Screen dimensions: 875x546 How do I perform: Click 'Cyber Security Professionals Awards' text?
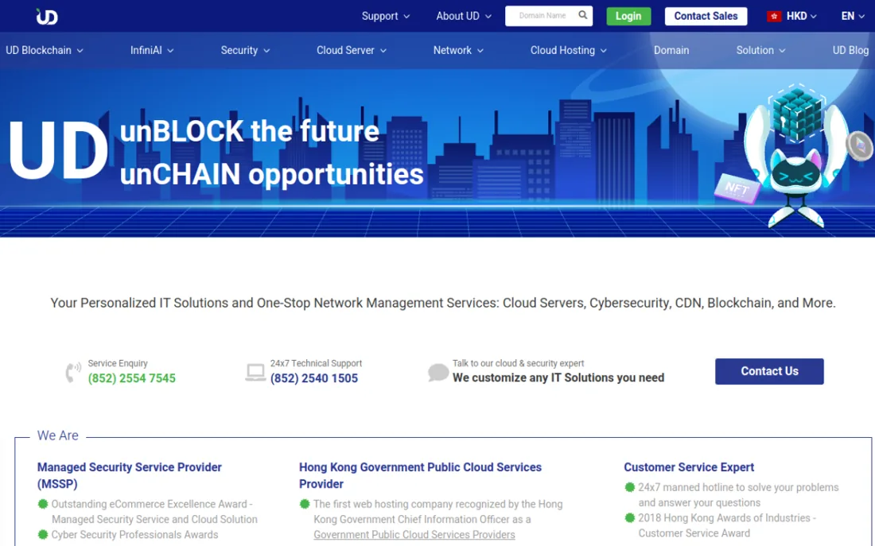134,534
